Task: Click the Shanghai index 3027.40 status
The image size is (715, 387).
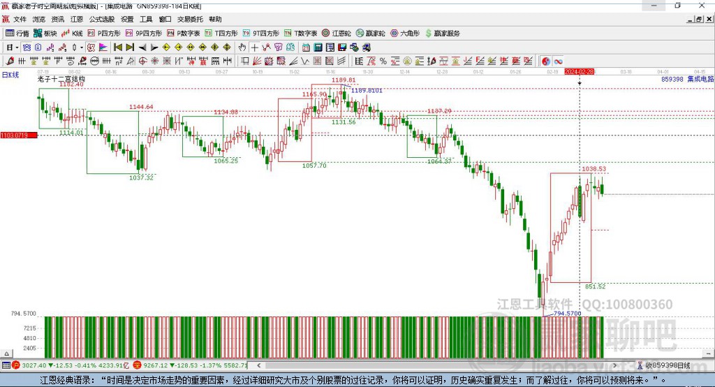Action: tap(71, 365)
